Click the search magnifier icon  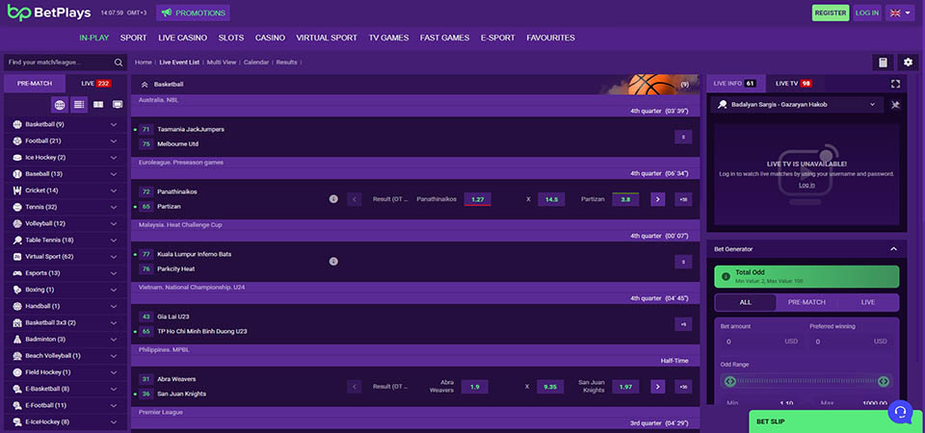[119, 63]
